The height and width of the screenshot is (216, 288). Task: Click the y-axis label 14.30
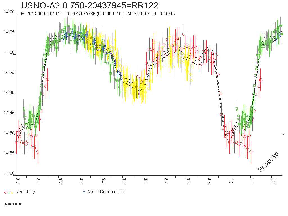tap(9, 52)
